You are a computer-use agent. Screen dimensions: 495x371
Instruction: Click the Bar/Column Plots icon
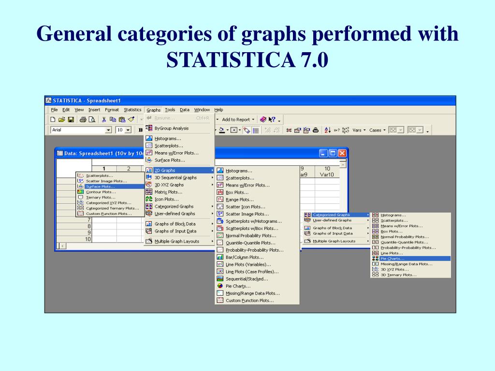pos(220,257)
